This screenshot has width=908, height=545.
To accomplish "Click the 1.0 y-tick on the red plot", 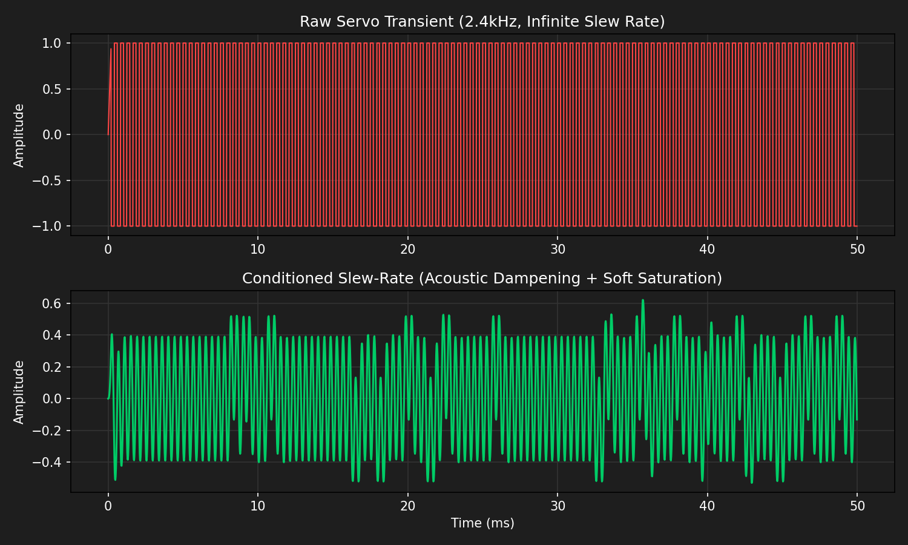I will pyautogui.click(x=52, y=44).
